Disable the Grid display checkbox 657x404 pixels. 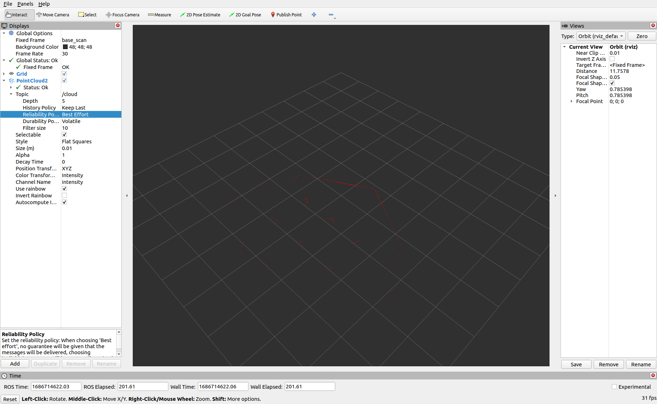click(64, 74)
